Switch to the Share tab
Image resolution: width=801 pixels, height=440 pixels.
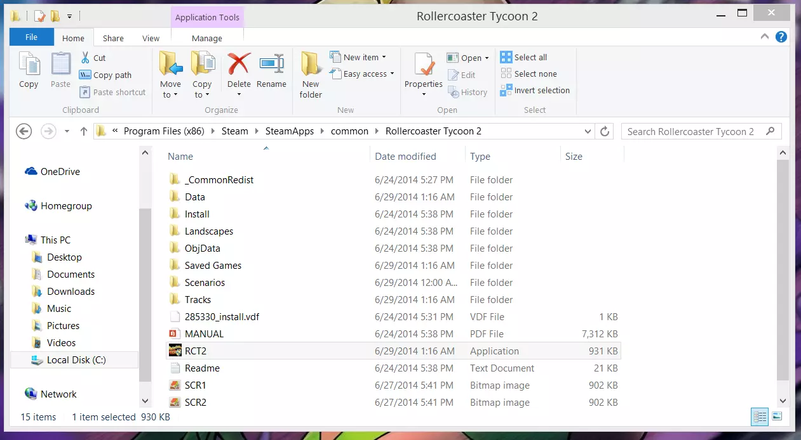click(113, 38)
